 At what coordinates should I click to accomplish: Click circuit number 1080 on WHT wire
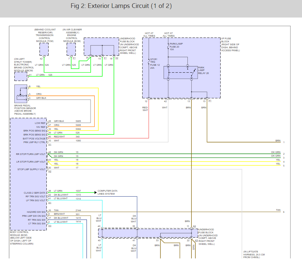click(78, 141)
